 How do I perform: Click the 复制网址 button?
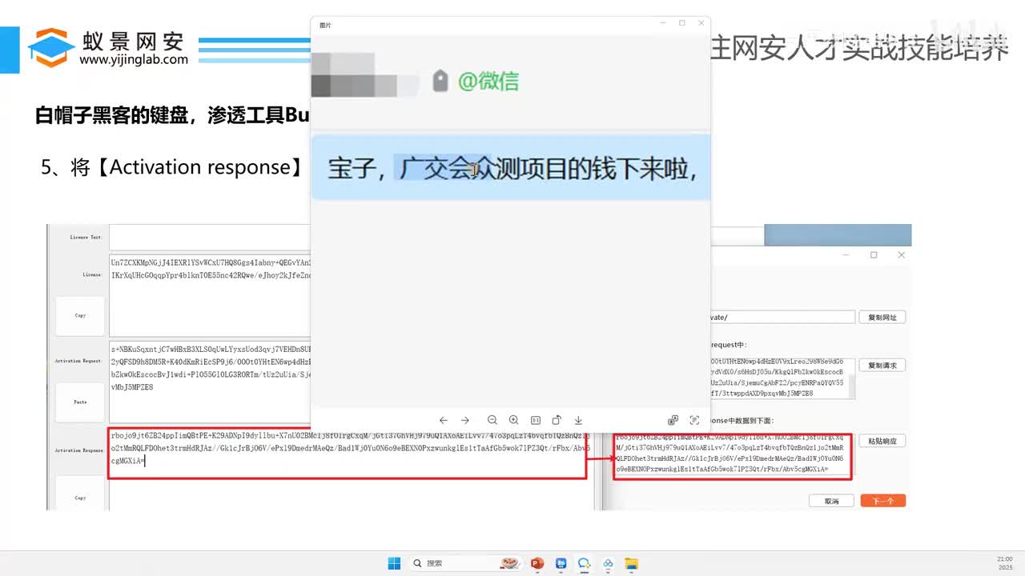click(882, 318)
